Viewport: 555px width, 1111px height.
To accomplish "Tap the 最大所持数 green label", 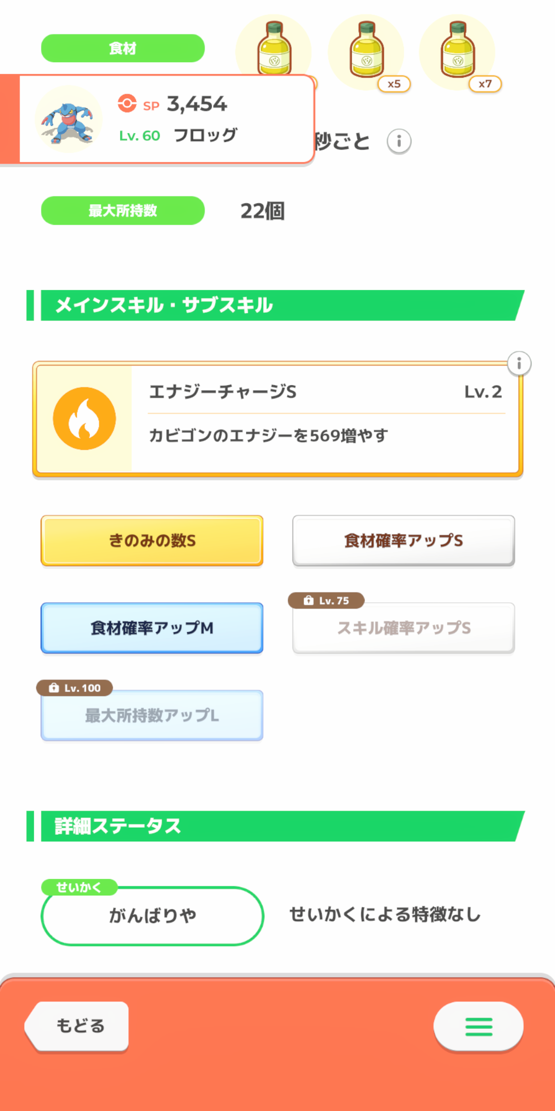I will [x=123, y=210].
